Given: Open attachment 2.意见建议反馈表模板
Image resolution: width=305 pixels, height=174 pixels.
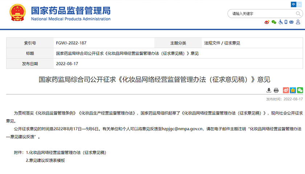Looking at the screenshot, I should point(45,160).
